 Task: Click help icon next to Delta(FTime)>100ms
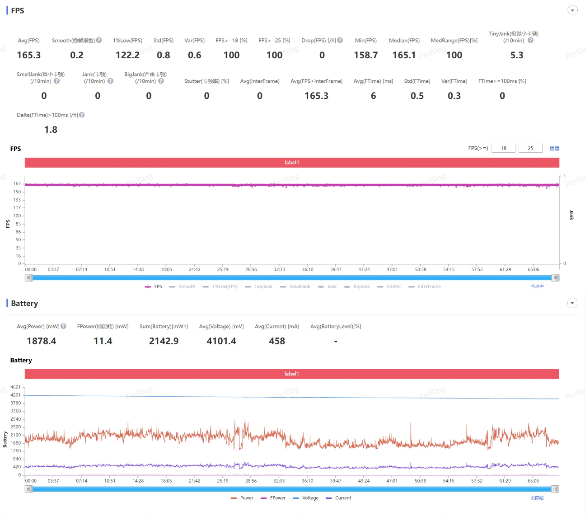(82, 115)
